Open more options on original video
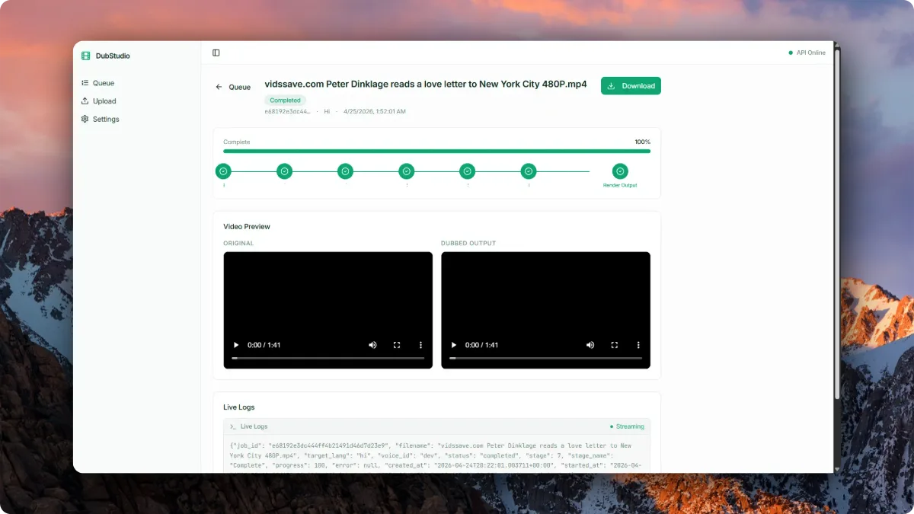 [420, 345]
